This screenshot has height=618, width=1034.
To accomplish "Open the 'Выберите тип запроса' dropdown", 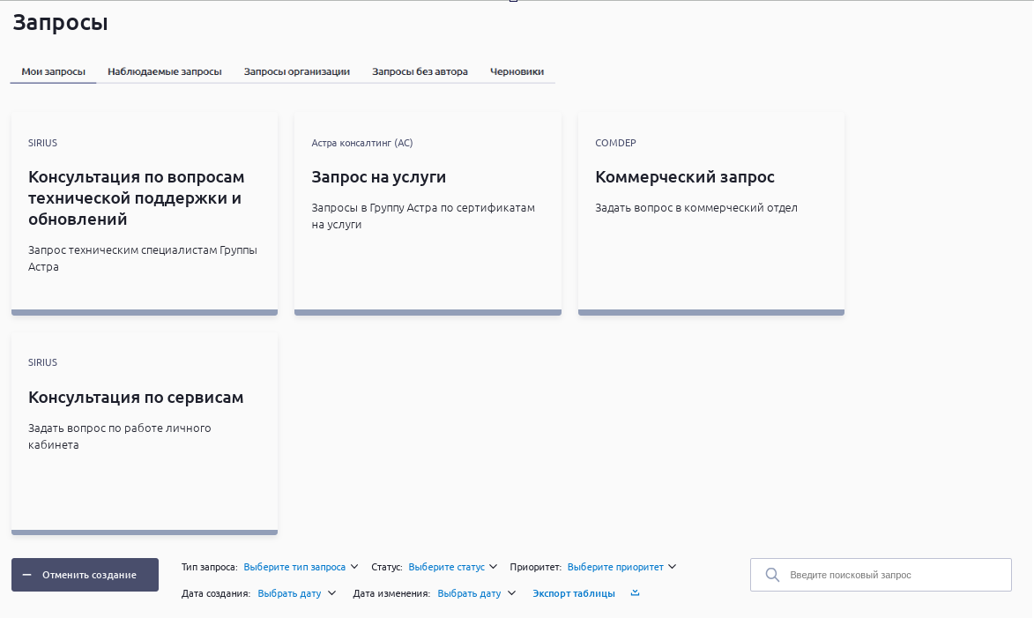I will (294, 567).
